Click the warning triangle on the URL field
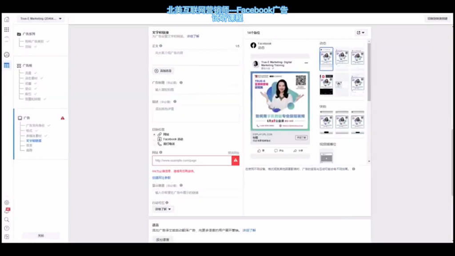This screenshot has height=256, width=455. pos(235,160)
